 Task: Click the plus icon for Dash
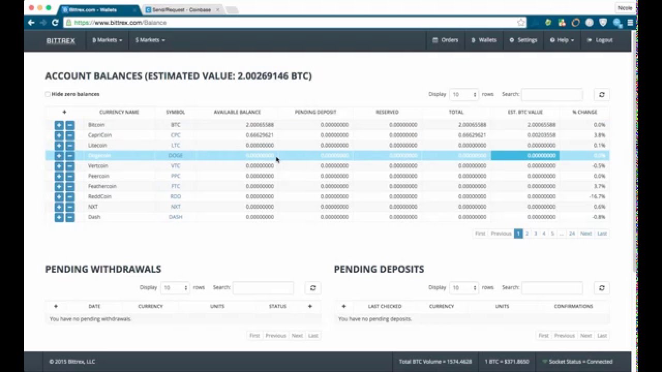[59, 217]
